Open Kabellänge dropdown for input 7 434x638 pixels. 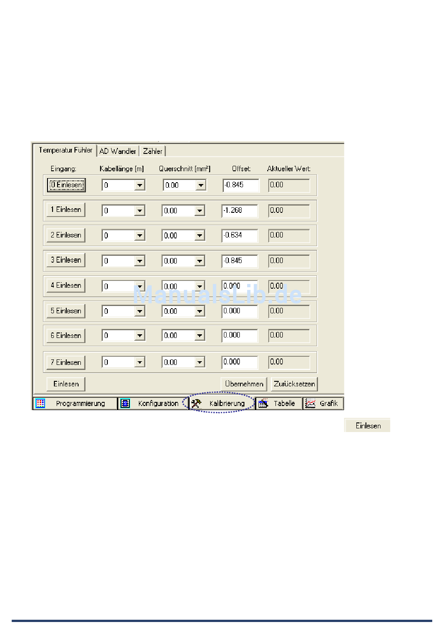[140, 363]
